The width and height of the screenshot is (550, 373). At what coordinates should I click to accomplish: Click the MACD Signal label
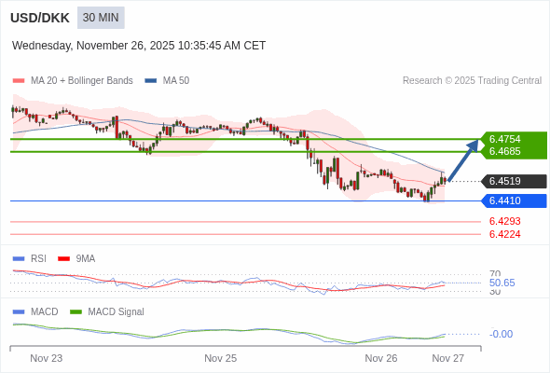tap(117, 312)
